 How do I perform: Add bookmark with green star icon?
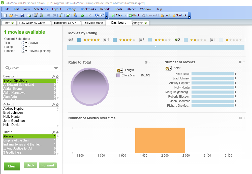pos(82,15)
